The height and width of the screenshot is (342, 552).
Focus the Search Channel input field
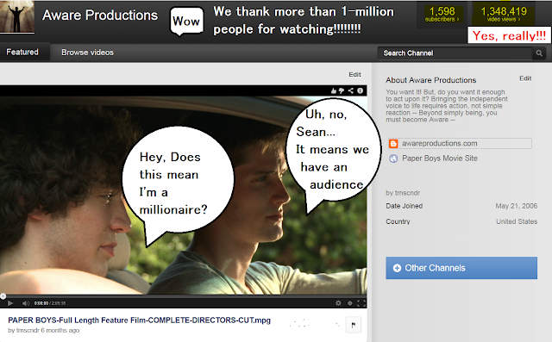455,53
